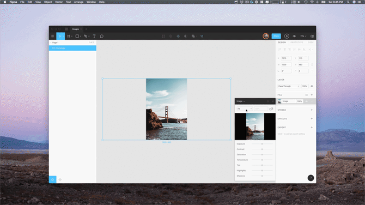The height and width of the screenshot is (205, 365).
Task: Open the Vector menu
Action: coord(59,2)
